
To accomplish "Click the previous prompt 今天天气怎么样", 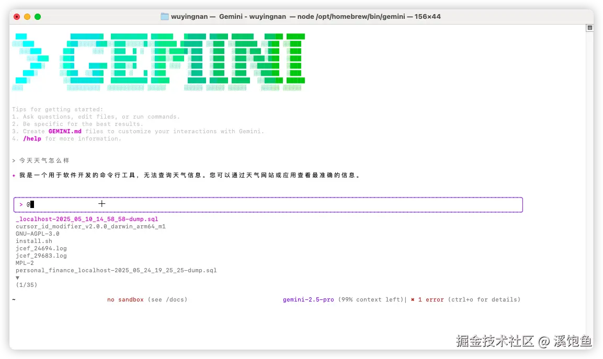I will click(x=44, y=160).
